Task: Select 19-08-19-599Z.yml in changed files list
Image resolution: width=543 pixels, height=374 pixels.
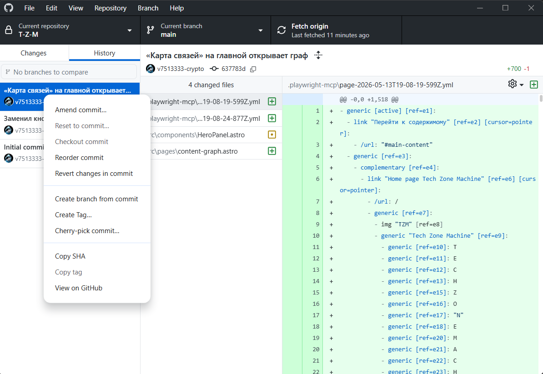Action: pyautogui.click(x=211, y=102)
